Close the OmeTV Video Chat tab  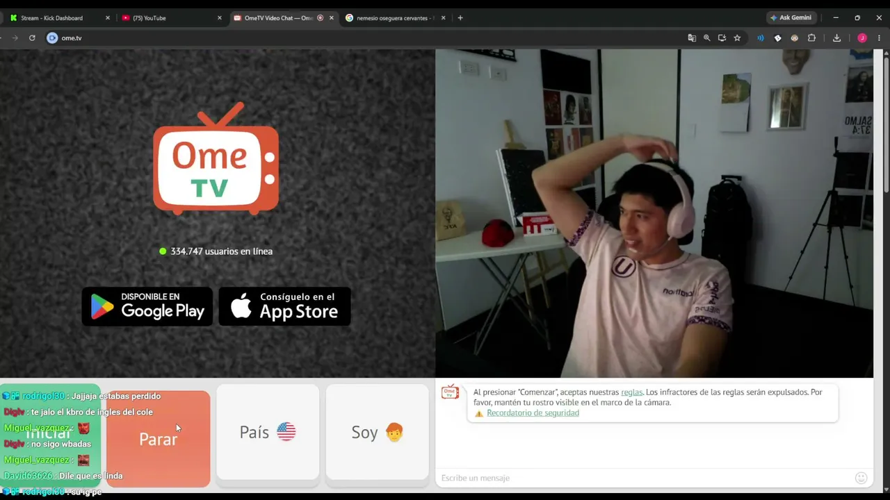point(332,18)
